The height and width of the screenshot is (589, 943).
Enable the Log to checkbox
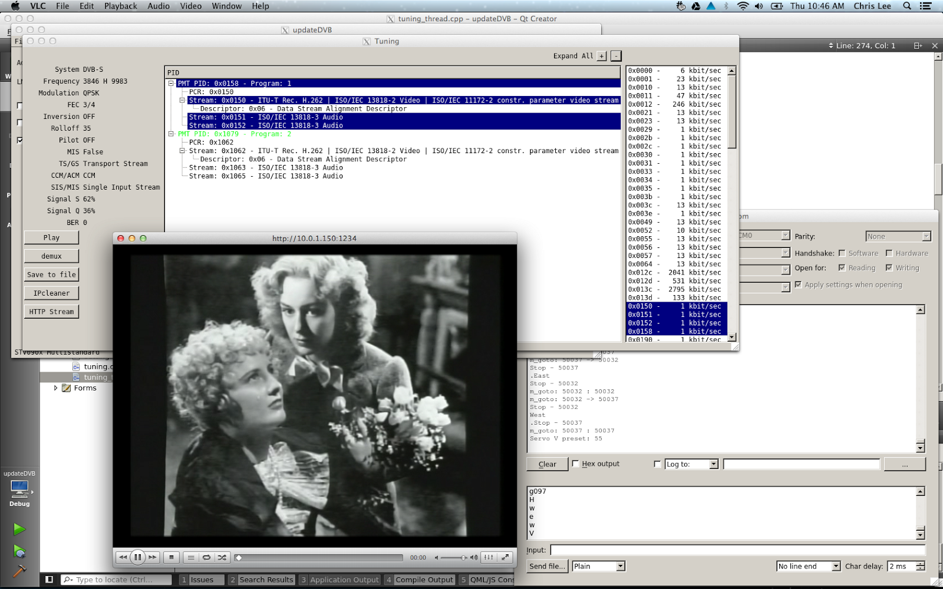point(657,464)
